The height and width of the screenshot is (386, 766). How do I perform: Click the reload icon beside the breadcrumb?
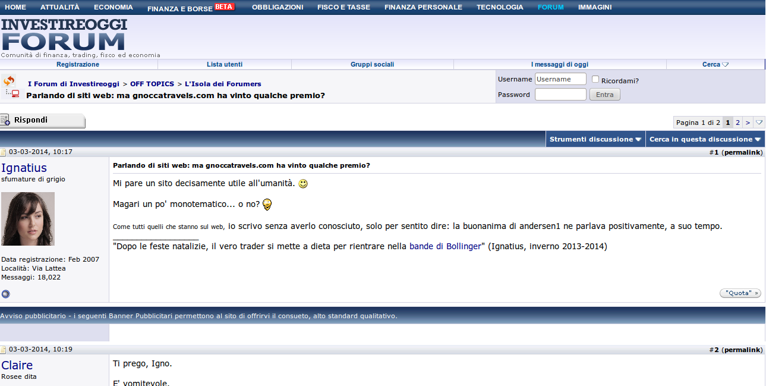coord(8,81)
